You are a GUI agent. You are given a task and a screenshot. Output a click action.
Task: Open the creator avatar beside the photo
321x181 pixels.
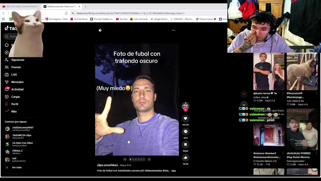coord(186,106)
